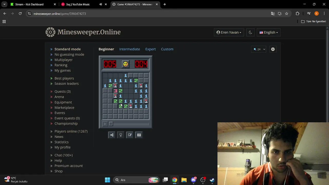Open Best players page
The height and width of the screenshot is (185, 329).
[x=64, y=78]
